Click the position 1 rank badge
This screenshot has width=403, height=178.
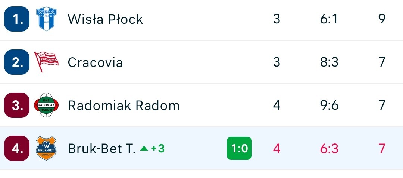16,19
